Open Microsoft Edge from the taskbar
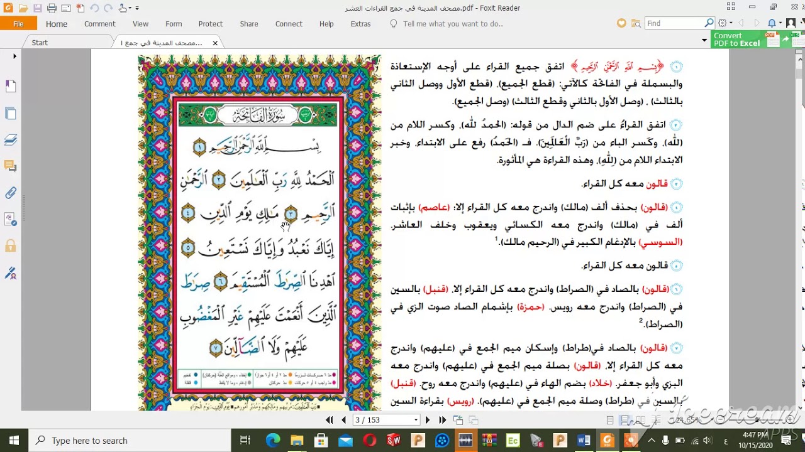The image size is (805, 452). [x=272, y=441]
